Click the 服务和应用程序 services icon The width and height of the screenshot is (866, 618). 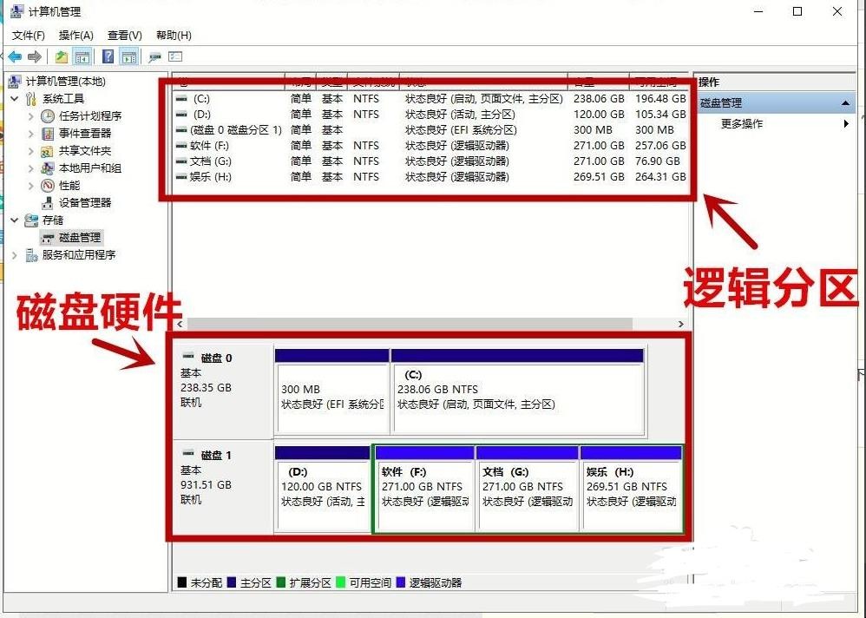tap(31, 255)
